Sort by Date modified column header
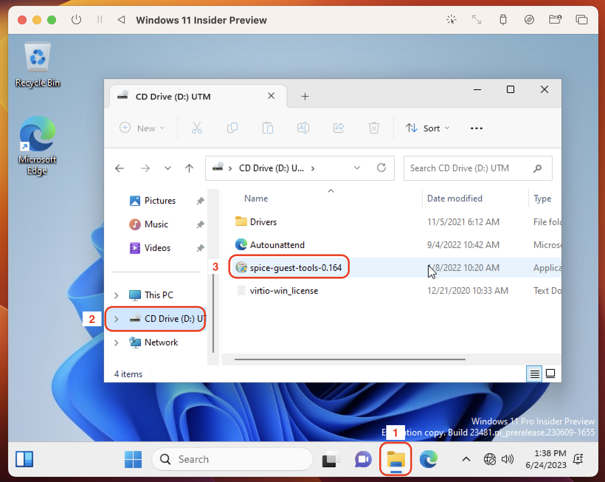605x482 pixels. (454, 199)
